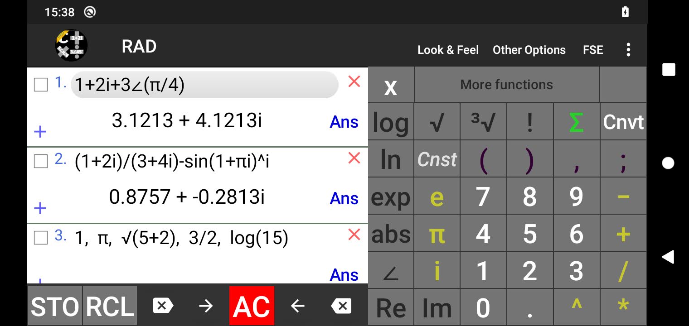This screenshot has height=326, width=689.
Task: Remove expression 2 using red X
Action: pyautogui.click(x=354, y=158)
